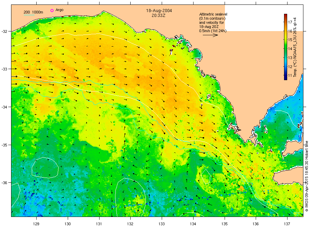Click longitude label 137
Viewport: 311px width, 228px height.
coord(287,224)
